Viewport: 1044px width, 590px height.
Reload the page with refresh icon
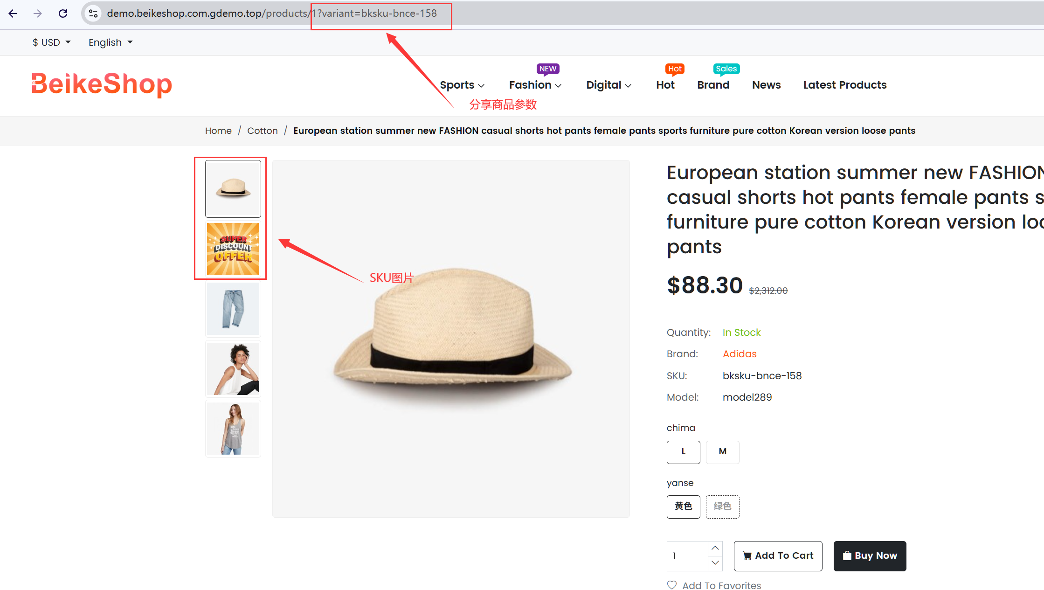click(x=63, y=14)
